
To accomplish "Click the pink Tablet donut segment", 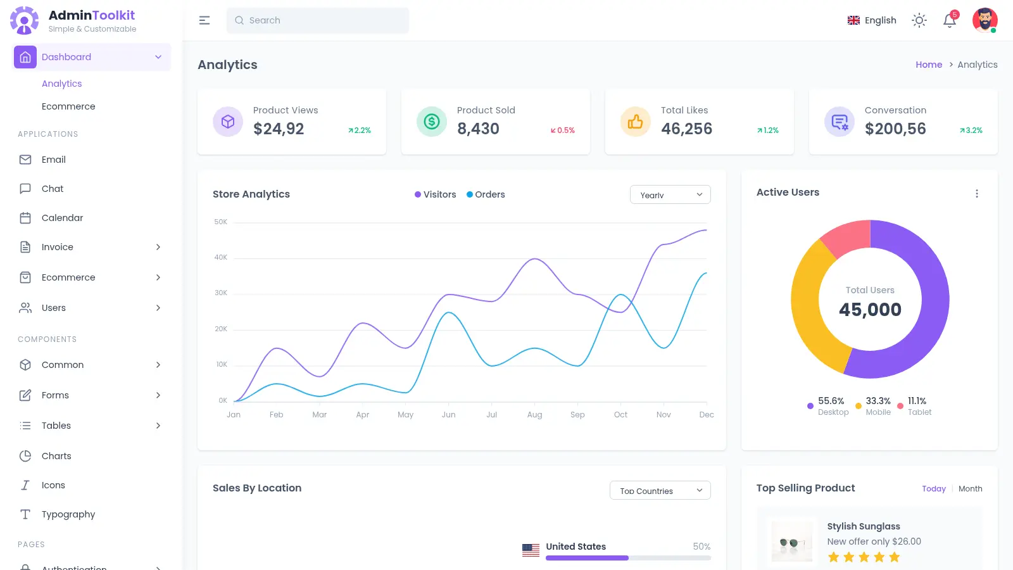I will (850, 236).
